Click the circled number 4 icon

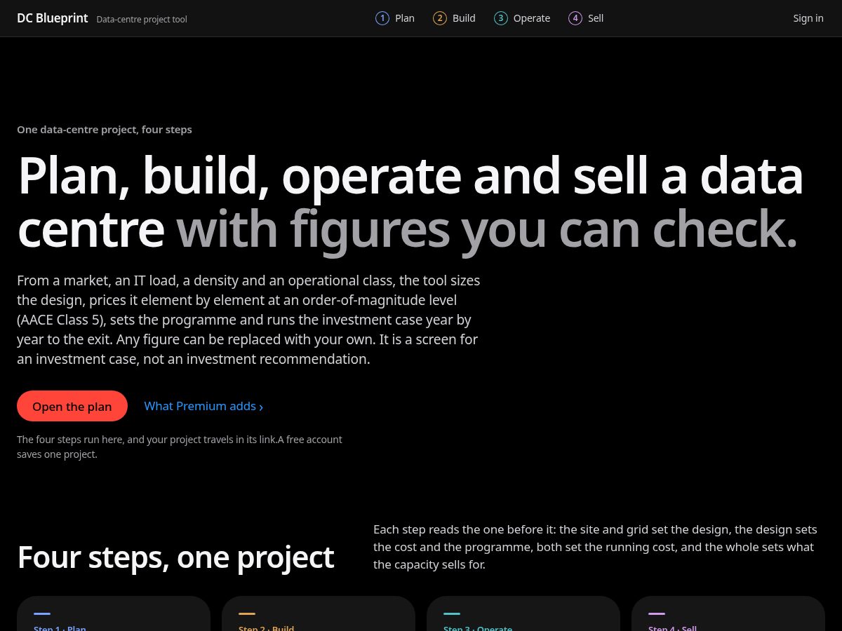[575, 18]
